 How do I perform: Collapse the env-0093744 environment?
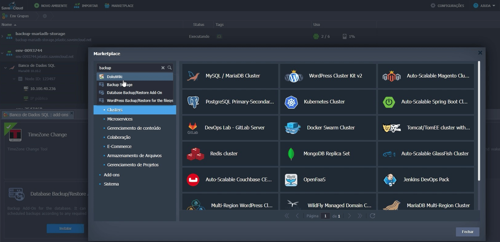pyautogui.click(x=2, y=53)
